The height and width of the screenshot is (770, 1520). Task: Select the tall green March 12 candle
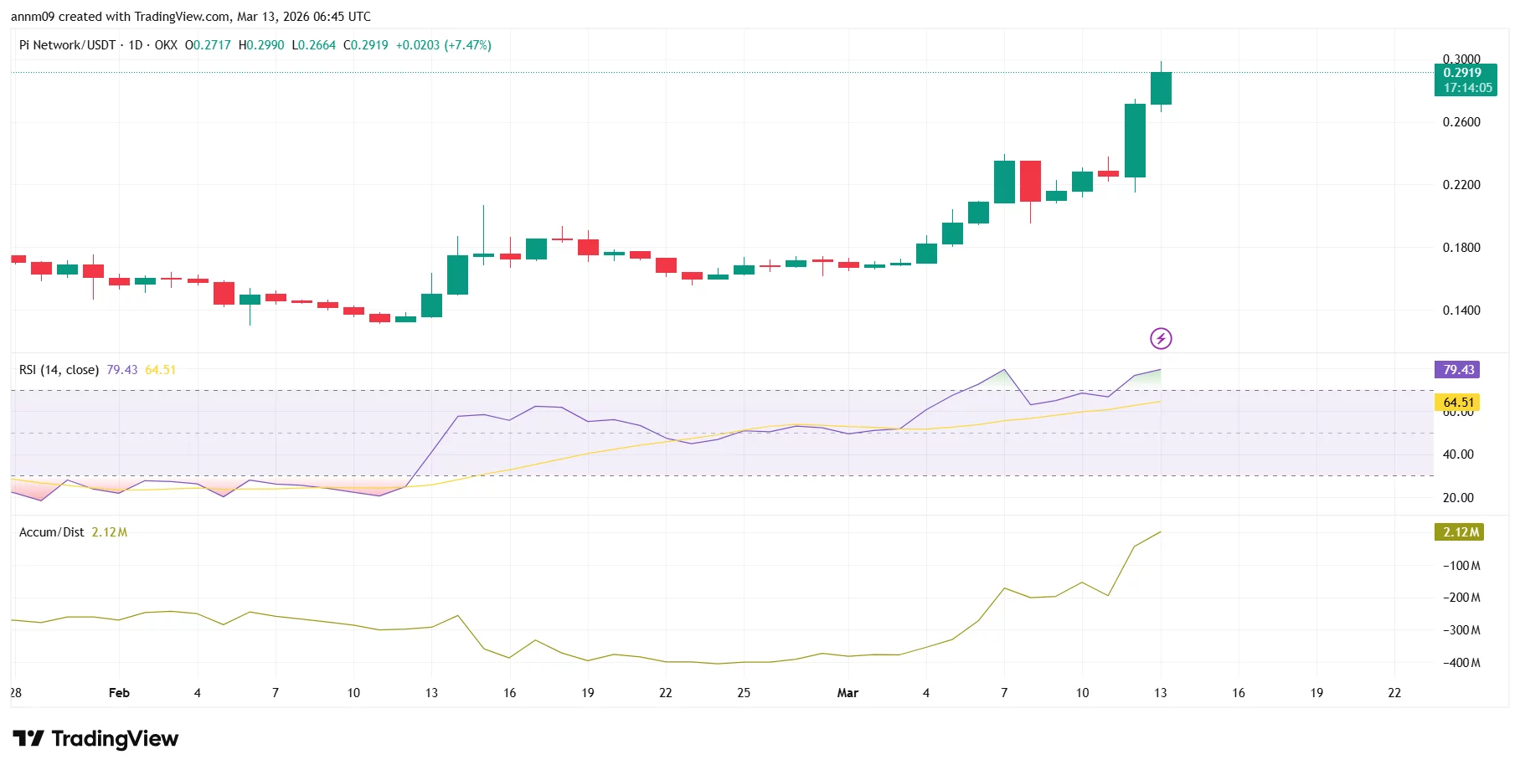click(x=1135, y=142)
